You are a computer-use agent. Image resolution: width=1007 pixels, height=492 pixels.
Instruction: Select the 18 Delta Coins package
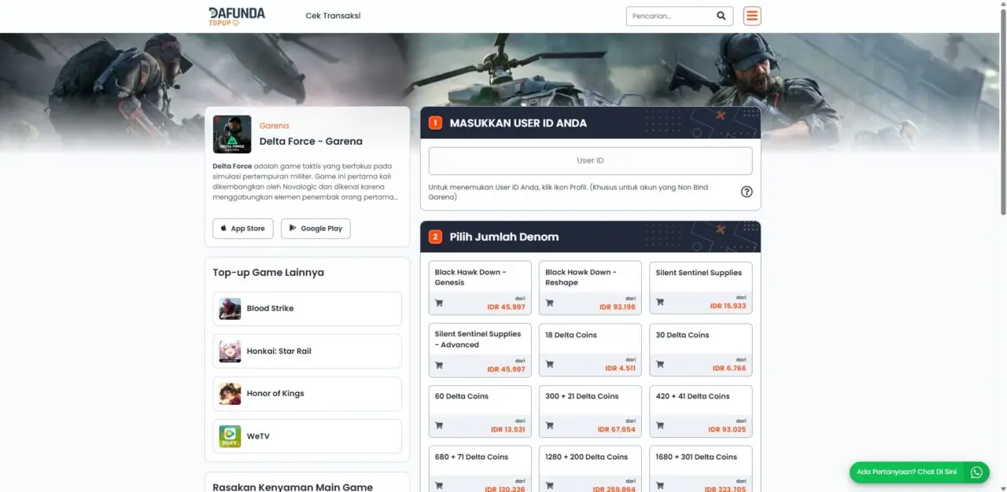tap(590, 350)
